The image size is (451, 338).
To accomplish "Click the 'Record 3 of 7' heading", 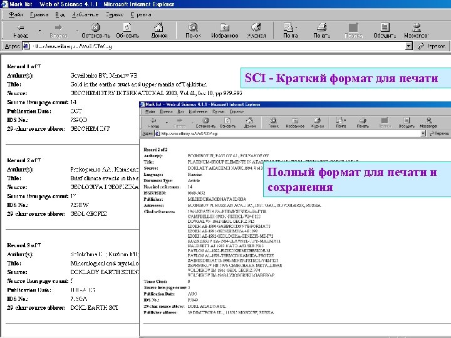I will (x=24, y=245).
